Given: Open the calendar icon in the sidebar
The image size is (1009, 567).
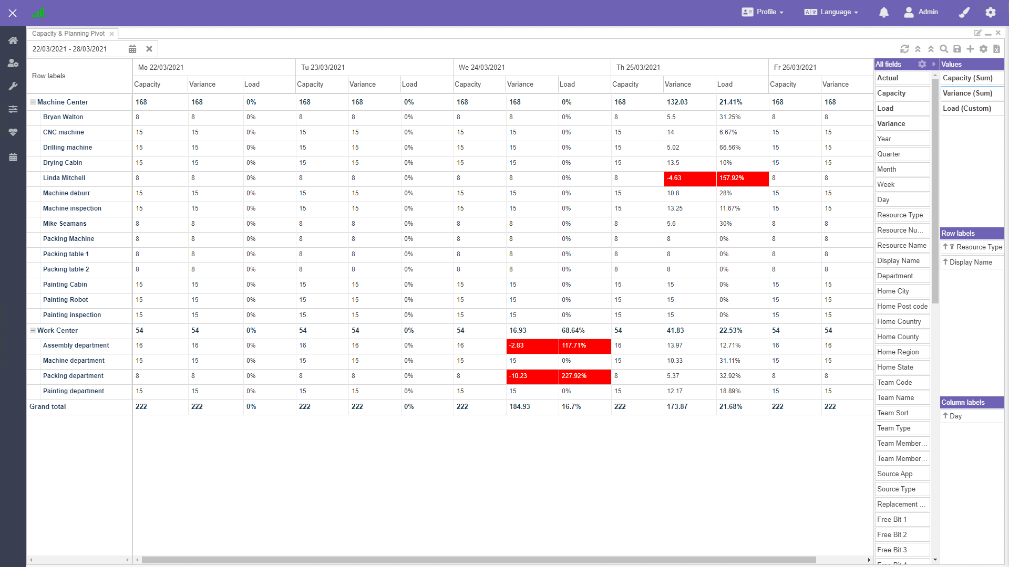Looking at the screenshot, I should pyautogui.click(x=13, y=157).
